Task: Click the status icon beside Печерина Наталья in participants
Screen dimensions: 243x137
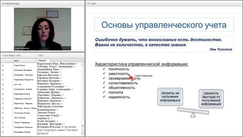Action: coord(3,127)
